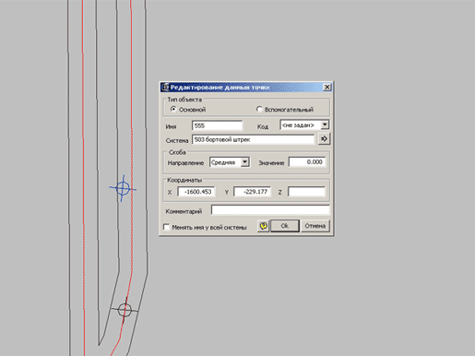Focus the Имя input field
Viewport: 475px width, 356px height.
pyautogui.click(x=217, y=125)
